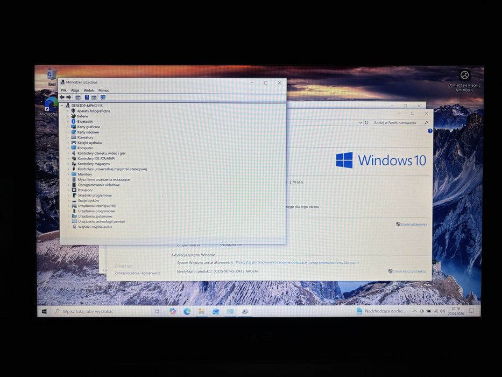Expand Kontrolery IDE ATA/ATAPI
The image size is (502, 377).
point(68,158)
